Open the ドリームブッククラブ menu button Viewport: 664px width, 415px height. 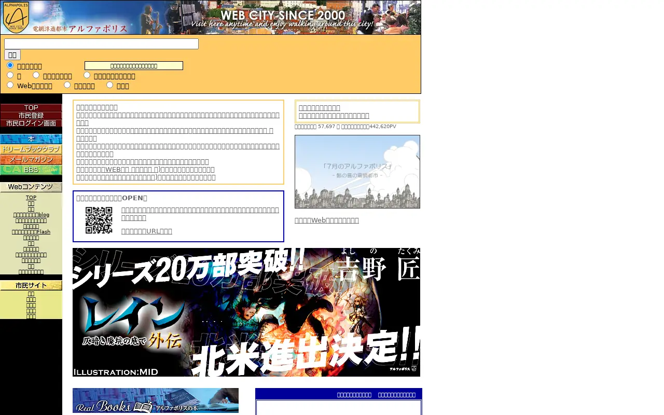(31, 149)
